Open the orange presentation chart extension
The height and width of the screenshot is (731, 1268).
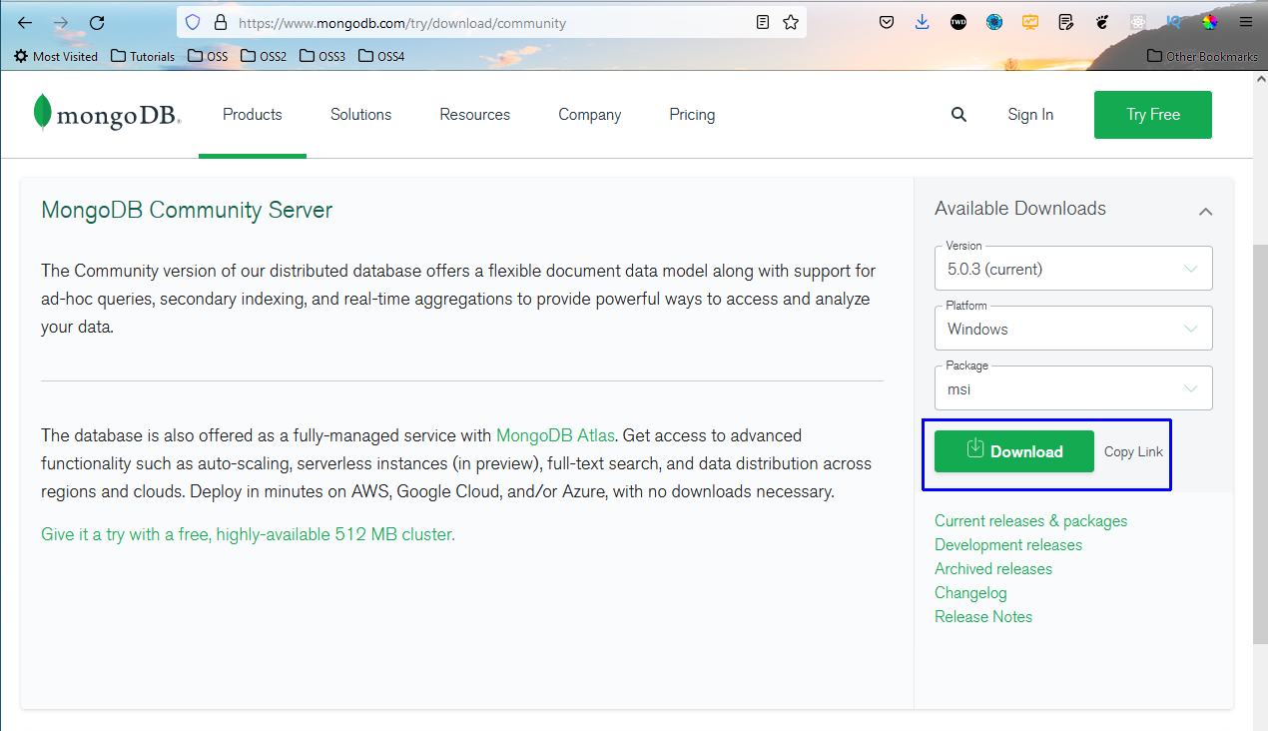[x=1030, y=22]
